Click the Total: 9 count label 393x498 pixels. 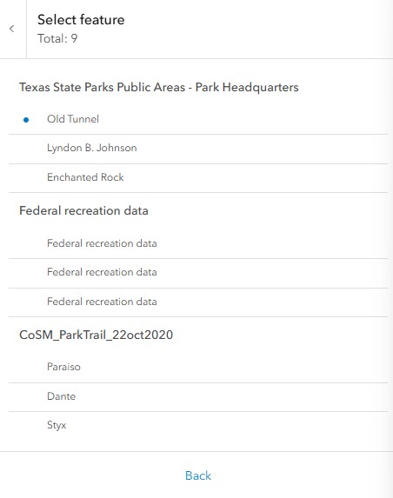pyautogui.click(x=57, y=39)
